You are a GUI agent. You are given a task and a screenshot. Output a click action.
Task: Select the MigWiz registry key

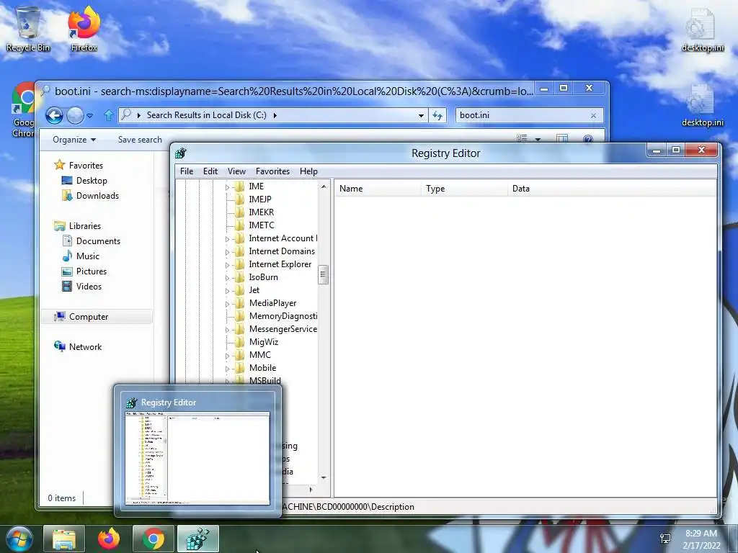pos(264,342)
